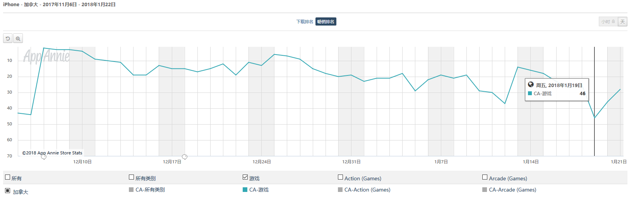629x202 pixels.
Task: Click the event marker near chart start
Action: pyautogui.click(x=44, y=157)
